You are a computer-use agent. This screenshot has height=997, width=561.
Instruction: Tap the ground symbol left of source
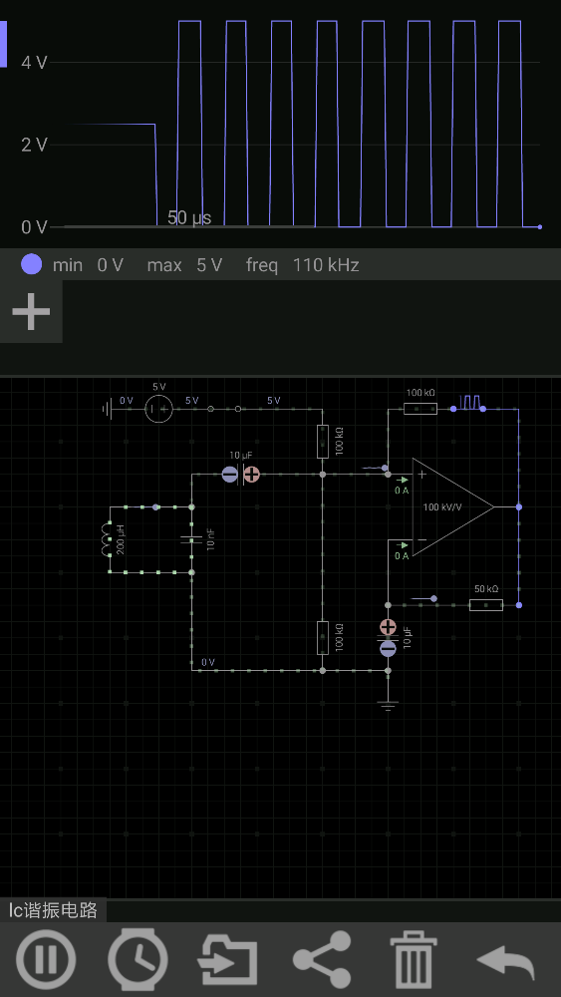(x=107, y=408)
